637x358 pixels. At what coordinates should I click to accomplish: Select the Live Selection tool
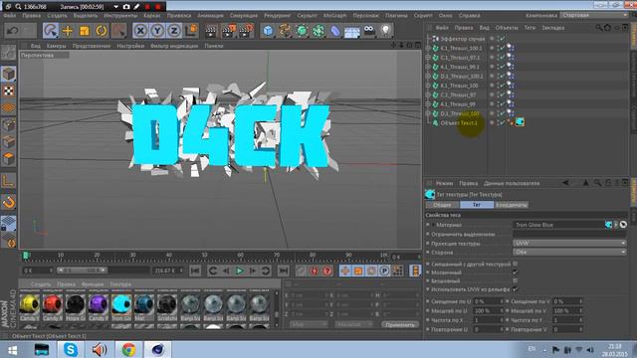pos(51,31)
